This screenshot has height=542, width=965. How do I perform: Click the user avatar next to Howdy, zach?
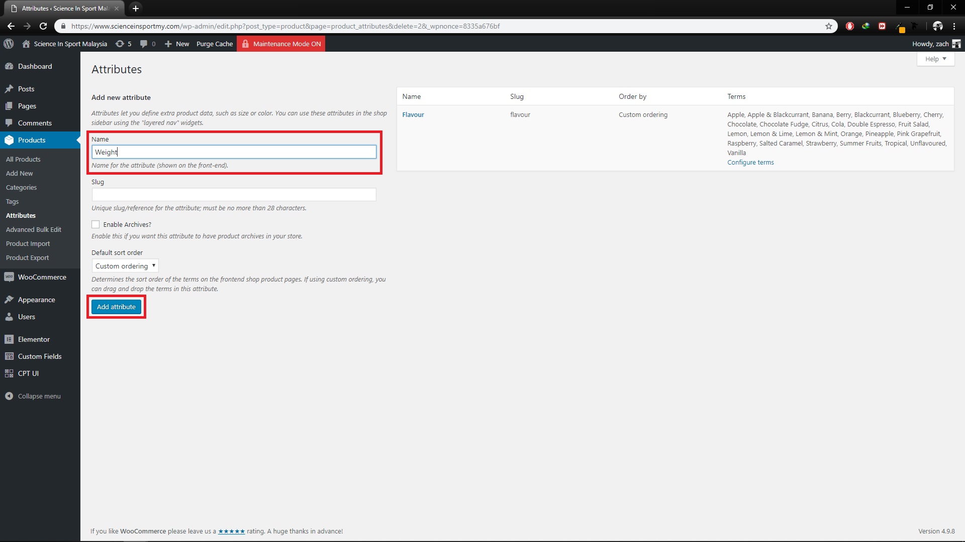click(956, 44)
